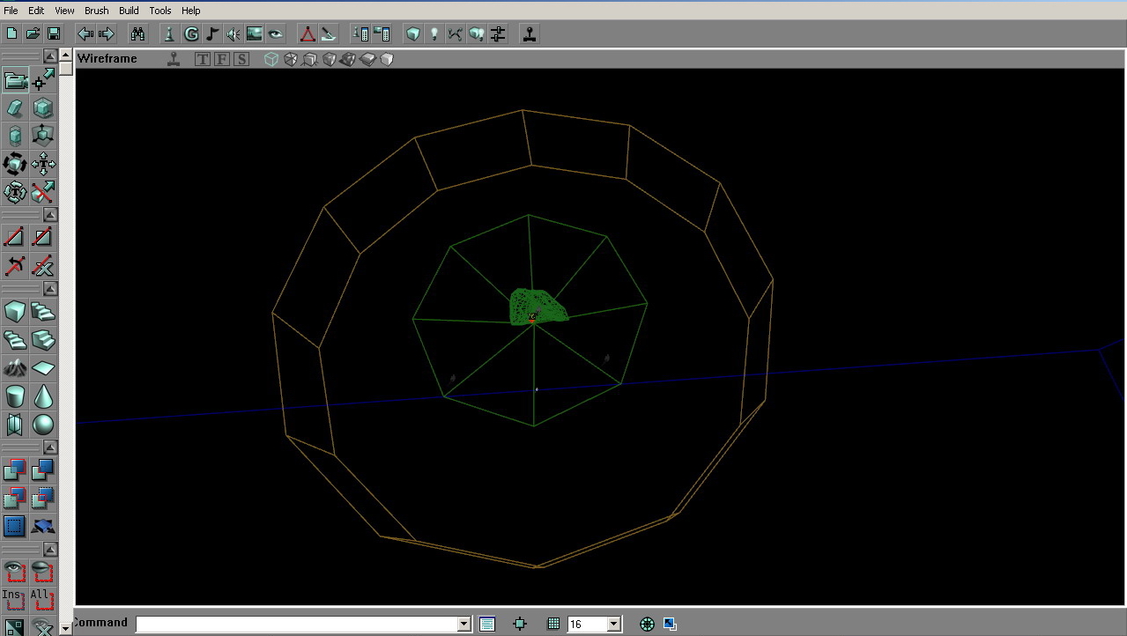Open the Music browser note icon

click(x=212, y=34)
